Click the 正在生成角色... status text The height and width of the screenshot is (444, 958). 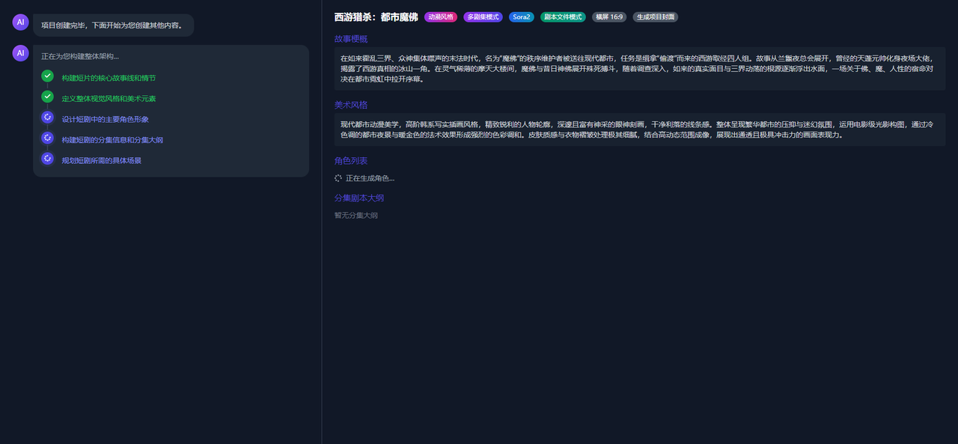click(370, 178)
